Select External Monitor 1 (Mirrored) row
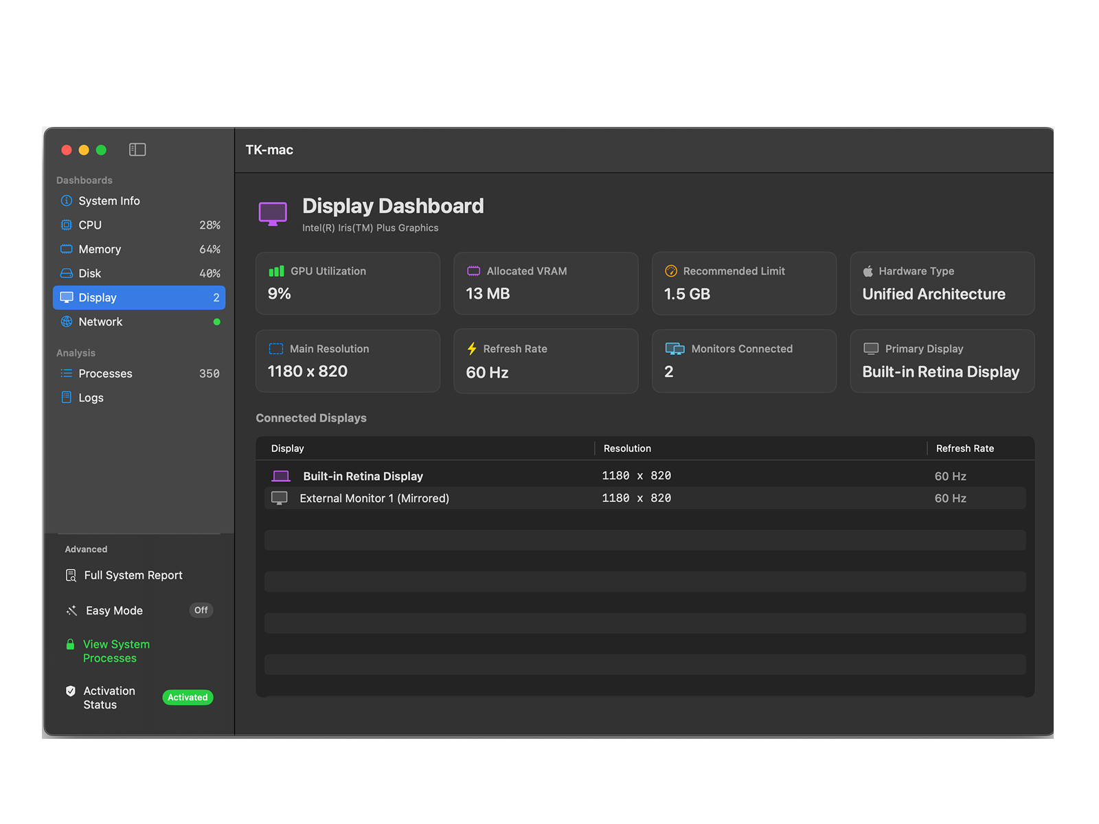Viewport: 1099px width, 824px height. click(645, 498)
